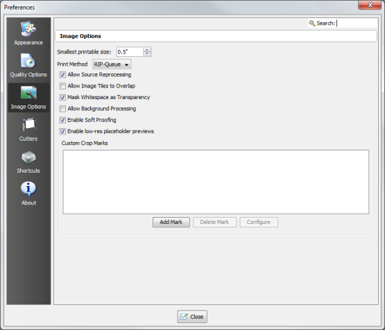This screenshot has height=330, width=385.
Task: Focus the Search text field
Action: point(357,24)
